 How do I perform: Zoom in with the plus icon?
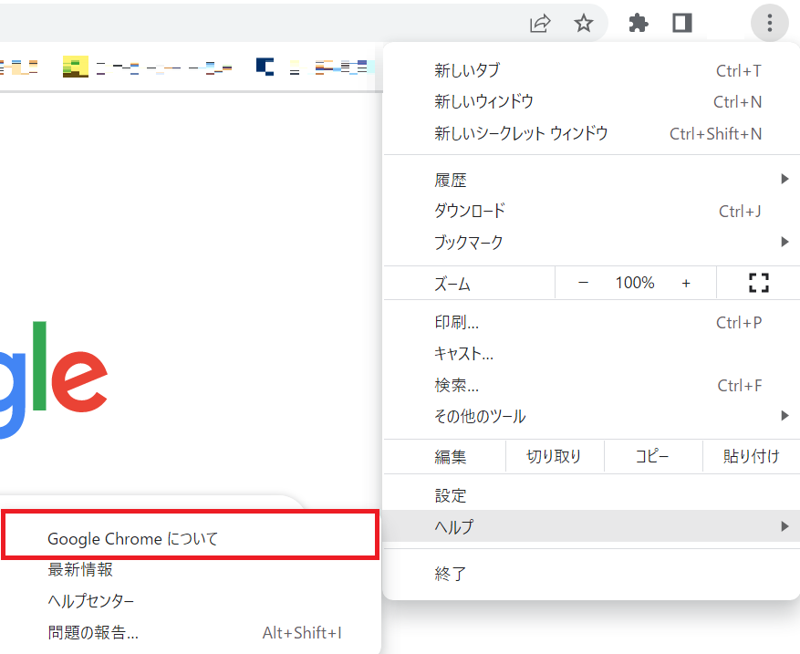(x=686, y=283)
